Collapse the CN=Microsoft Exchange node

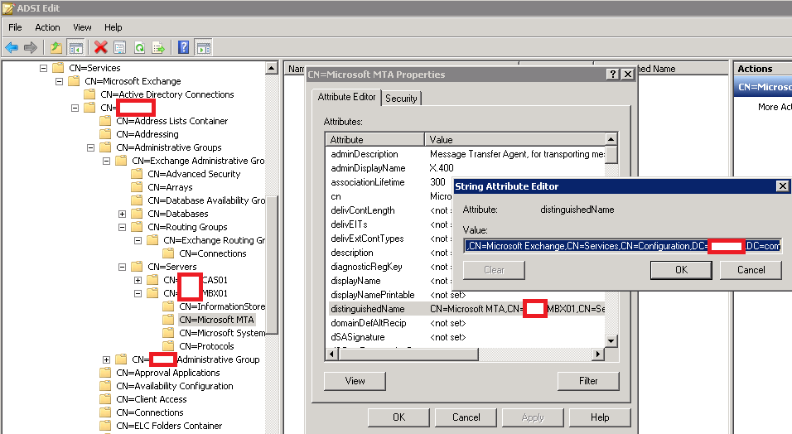coord(59,81)
